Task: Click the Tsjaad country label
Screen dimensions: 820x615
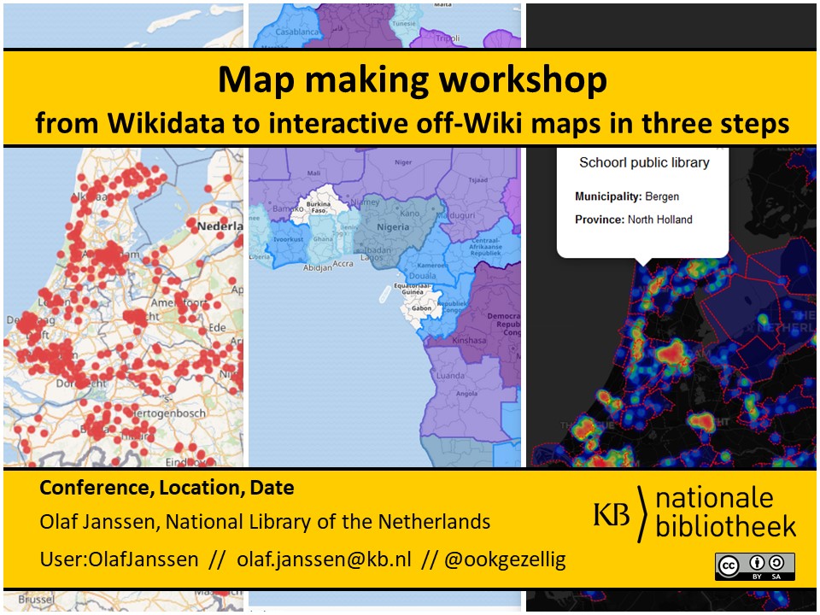Action: coord(478,180)
